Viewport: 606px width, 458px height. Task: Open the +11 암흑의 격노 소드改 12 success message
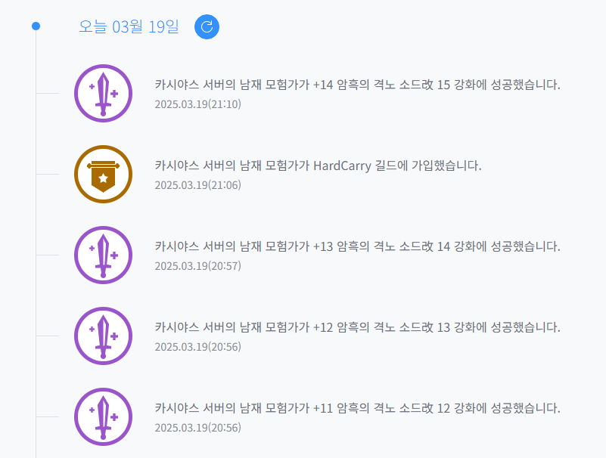[358, 408]
